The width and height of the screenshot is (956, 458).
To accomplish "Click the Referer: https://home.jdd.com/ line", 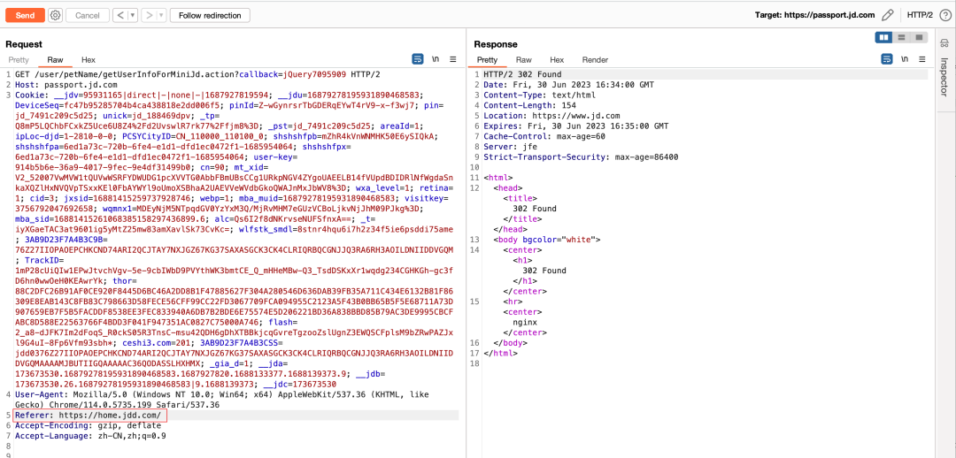I will [89, 416].
